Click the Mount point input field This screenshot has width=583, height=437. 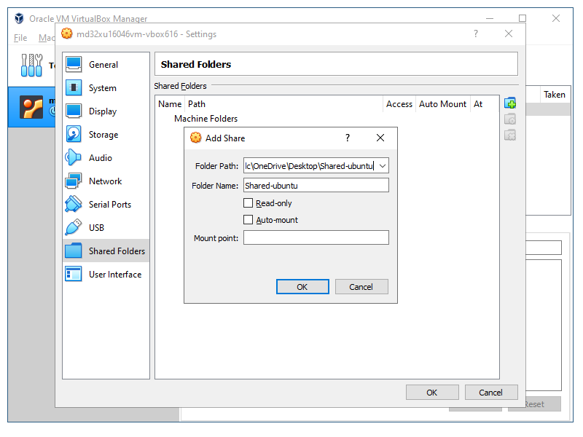coord(316,237)
